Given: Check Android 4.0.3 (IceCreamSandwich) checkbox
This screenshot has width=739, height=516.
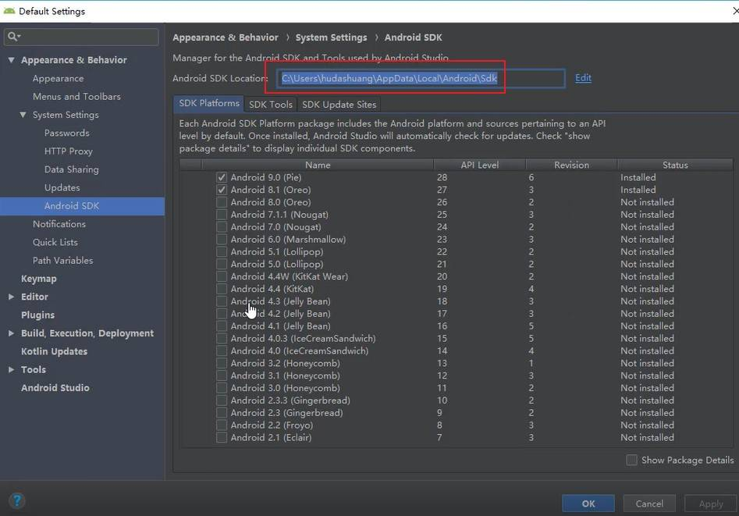Looking at the screenshot, I should click(222, 338).
